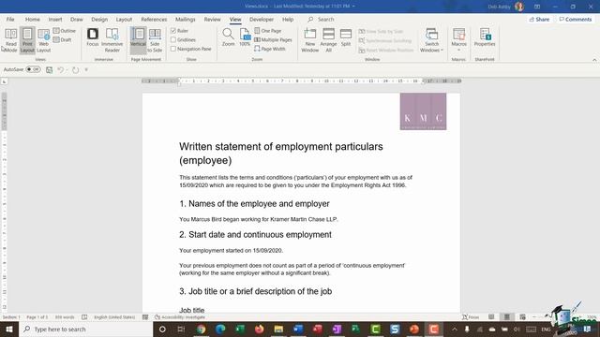
Task: Expand the Macros dropdown arrow
Action: [458, 50]
